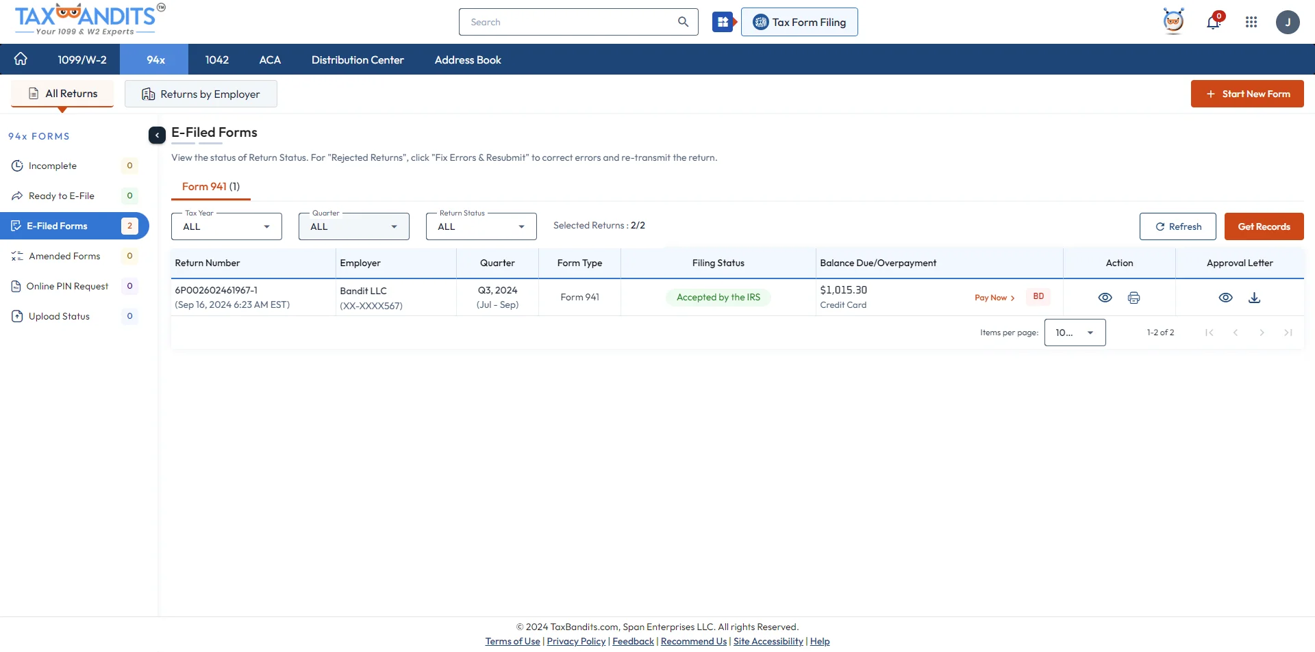1315x652 pixels.
Task: Print the Bandit LLC return
Action: [1134, 298]
